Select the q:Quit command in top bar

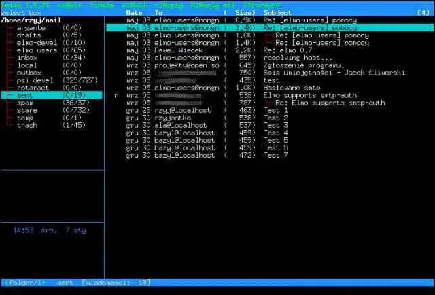pyautogui.click(x=69, y=5)
